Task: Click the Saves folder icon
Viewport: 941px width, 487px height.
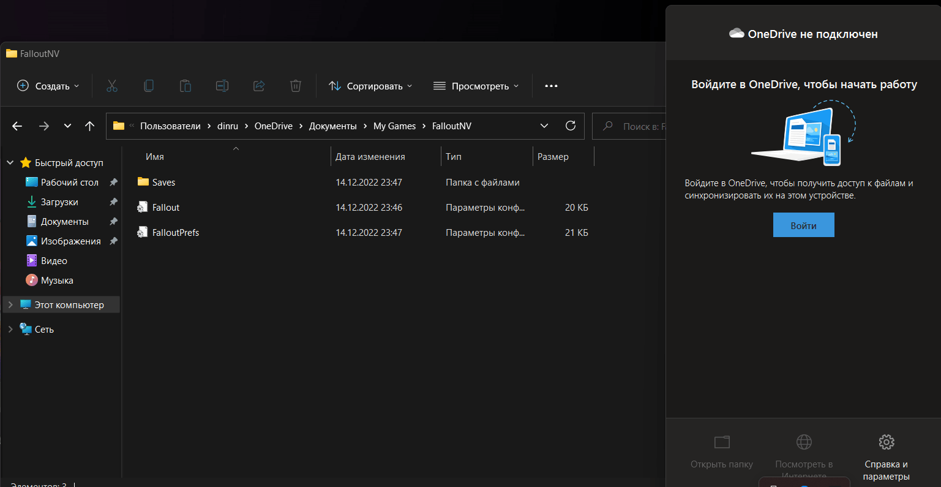Action: click(x=143, y=182)
